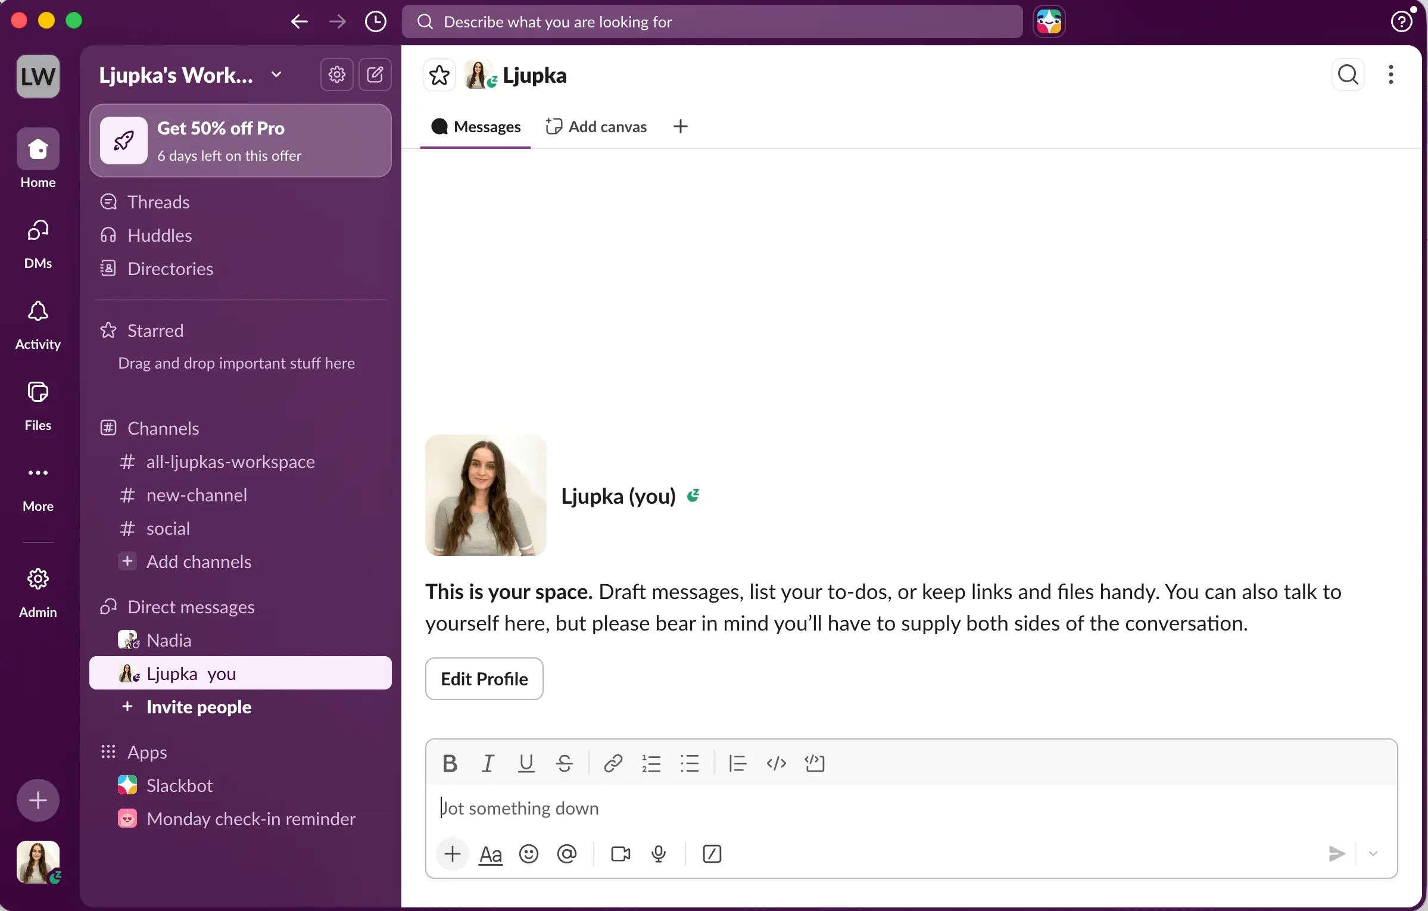Star this conversation
This screenshot has height=911, width=1428.
pyautogui.click(x=439, y=75)
